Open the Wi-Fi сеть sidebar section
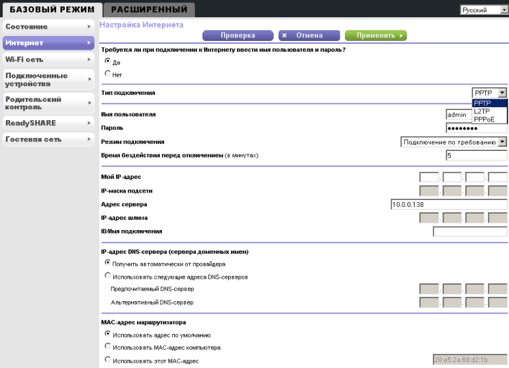This screenshot has height=368, width=509. [48, 60]
